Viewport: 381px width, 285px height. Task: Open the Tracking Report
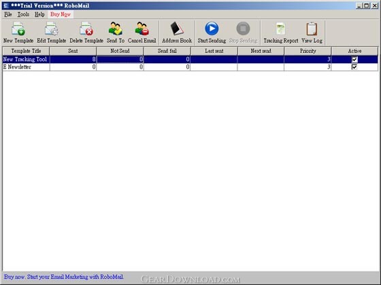(280, 33)
